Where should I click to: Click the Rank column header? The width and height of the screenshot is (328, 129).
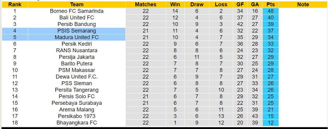15,4
